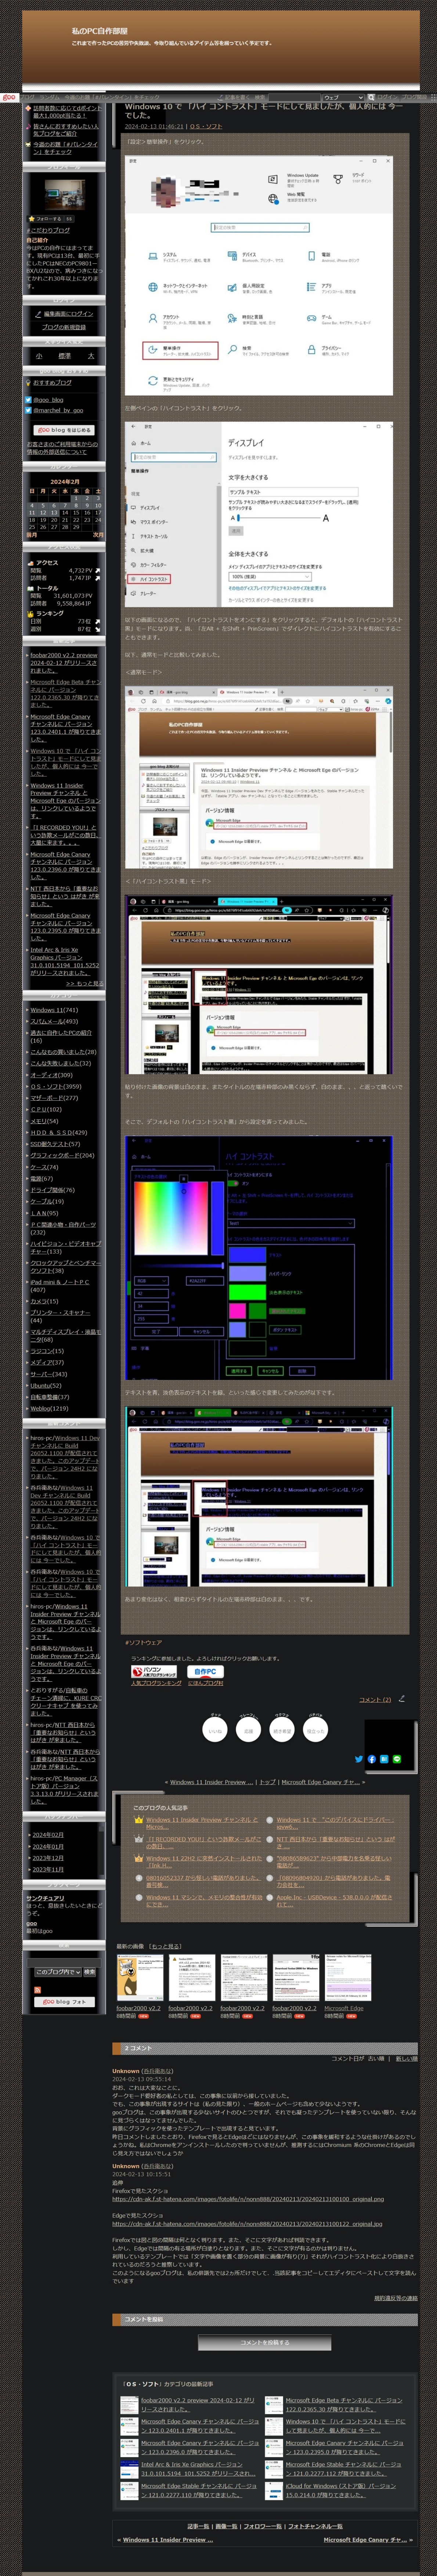The height and width of the screenshot is (2576, 437).
Task: Click the gold crown icon in popular articles
Action: (x=139, y=1820)
